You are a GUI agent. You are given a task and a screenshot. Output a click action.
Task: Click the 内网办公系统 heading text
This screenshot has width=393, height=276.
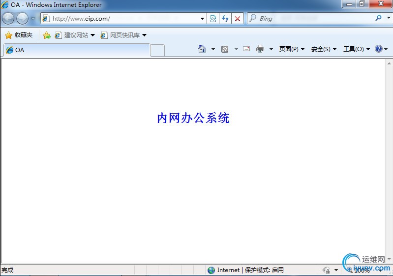click(193, 118)
